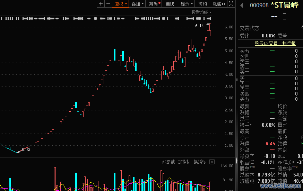The width and height of the screenshot is (303, 191).
Task: Zoom out chart with minus button
Action: pos(109,4)
